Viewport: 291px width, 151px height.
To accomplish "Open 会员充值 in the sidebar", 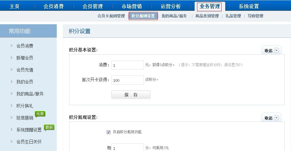I will click(x=25, y=70).
